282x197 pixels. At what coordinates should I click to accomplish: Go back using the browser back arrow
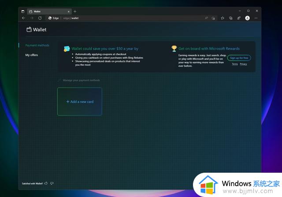tap(23, 18)
